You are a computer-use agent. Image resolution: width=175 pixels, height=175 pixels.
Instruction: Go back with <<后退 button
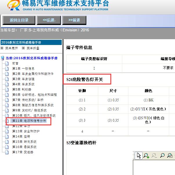(49, 20)
